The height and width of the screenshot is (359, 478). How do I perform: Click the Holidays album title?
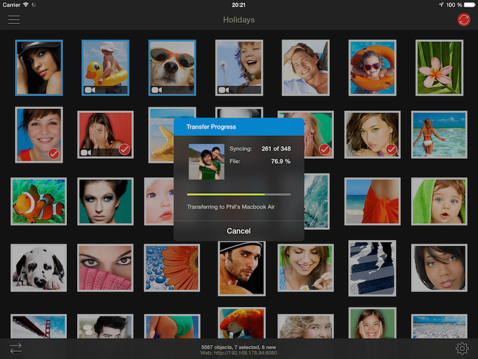tap(238, 20)
